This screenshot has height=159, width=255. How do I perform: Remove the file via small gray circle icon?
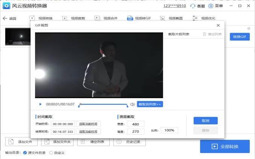pyautogui.click(x=249, y=28)
